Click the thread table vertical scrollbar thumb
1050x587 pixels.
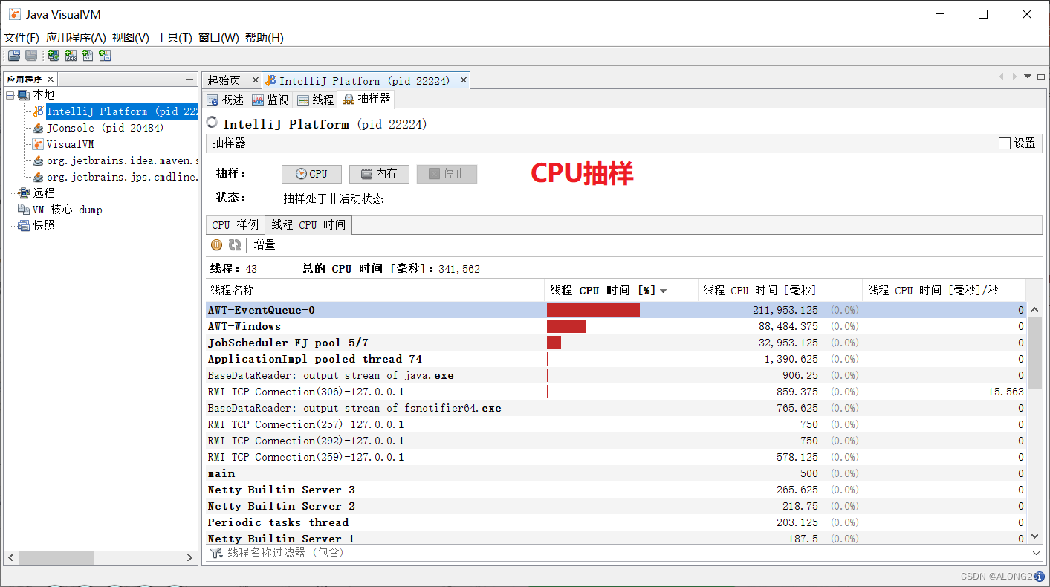(1034, 353)
